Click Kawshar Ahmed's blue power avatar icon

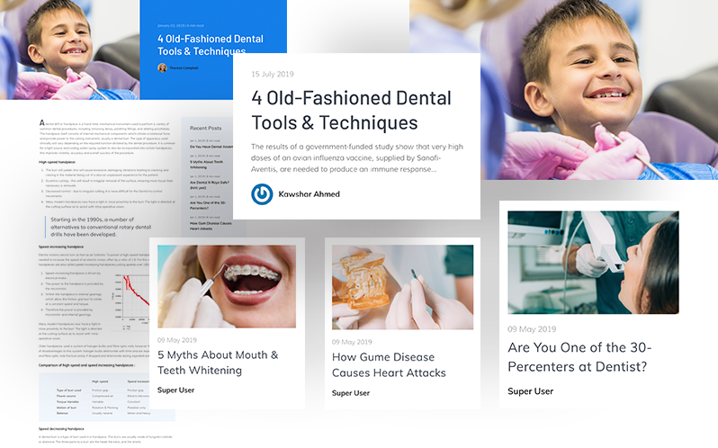click(262, 193)
